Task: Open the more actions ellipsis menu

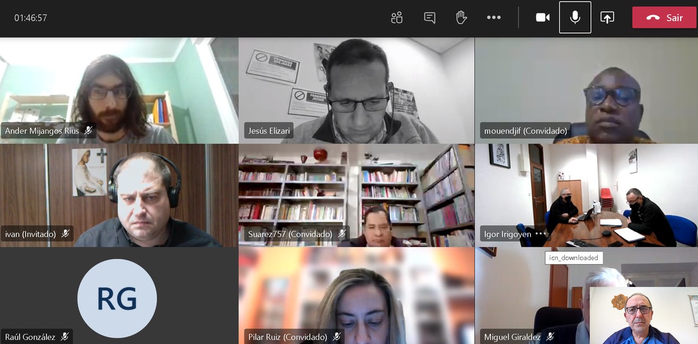Action: pos(494,17)
